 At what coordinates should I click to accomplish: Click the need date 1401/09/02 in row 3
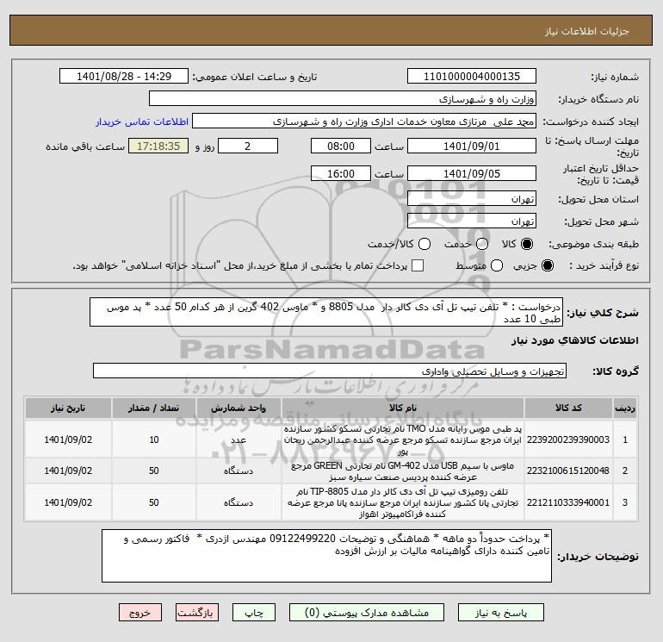68,502
